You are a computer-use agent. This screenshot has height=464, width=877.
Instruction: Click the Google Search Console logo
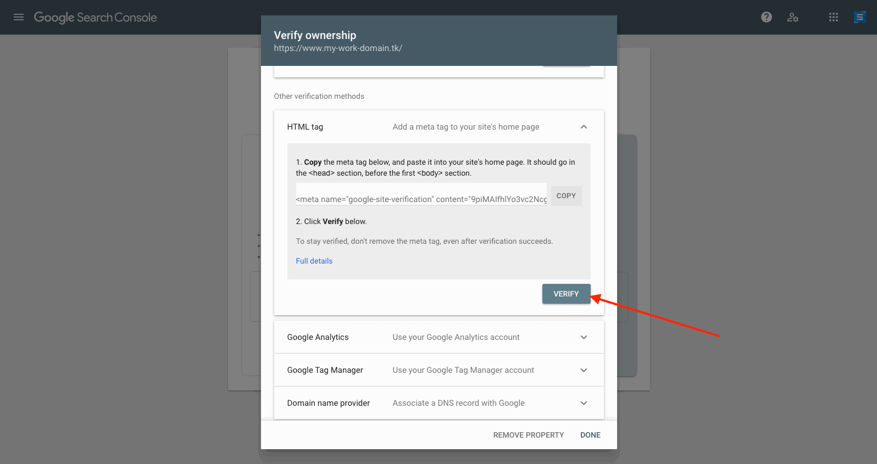[x=95, y=17]
